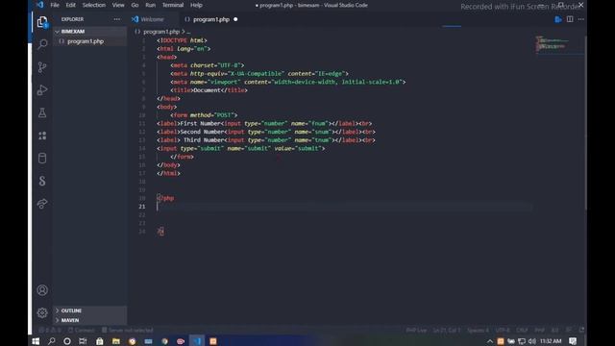Click program1.php in the breadcrumb
615x346 pixels.
(161, 32)
